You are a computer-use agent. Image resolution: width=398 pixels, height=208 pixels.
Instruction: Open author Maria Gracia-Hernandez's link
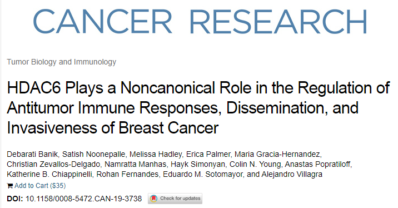[x=277, y=154]
